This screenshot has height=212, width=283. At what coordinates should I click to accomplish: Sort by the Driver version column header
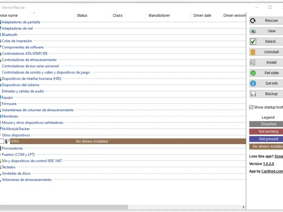point(235,16)
